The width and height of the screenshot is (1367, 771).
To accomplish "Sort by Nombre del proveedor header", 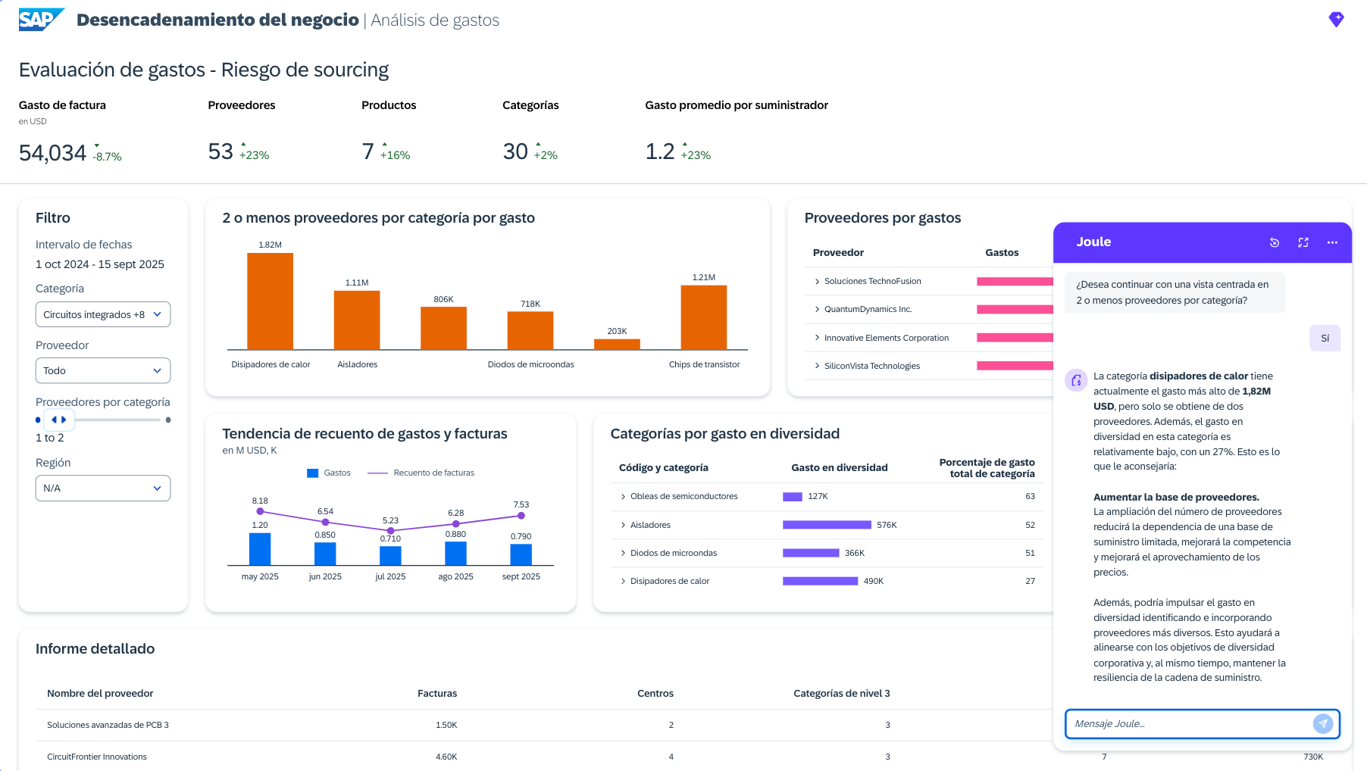I will tap(100, 694).
